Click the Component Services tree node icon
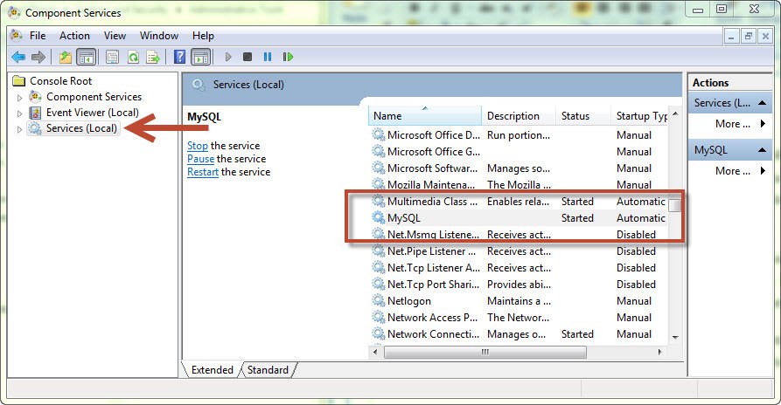Screen dimensions: 781x405 tap(35, 96)
